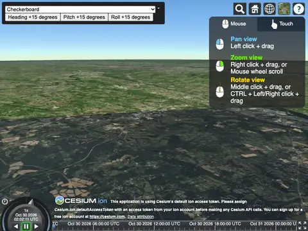
Task: Play animation in reverse
Action: (x=16, y=226)
